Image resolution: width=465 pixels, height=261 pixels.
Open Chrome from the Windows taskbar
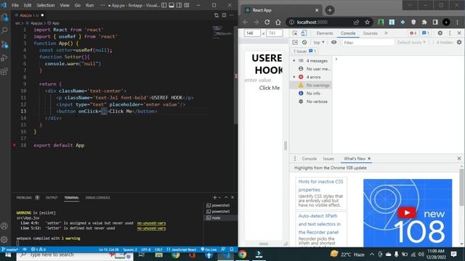tap(242, 254)
